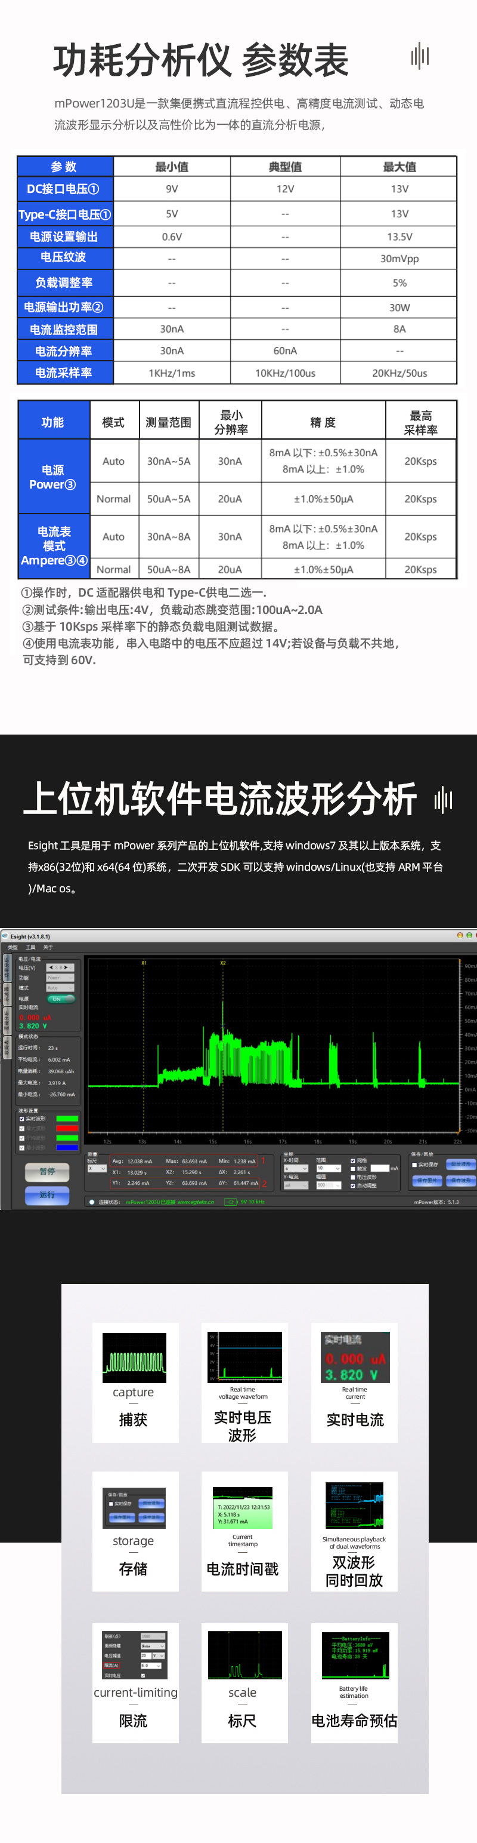Toggle the 网格 grid checkbox
Viewport: 477px width, 1843px height.
pos(353,1160)
